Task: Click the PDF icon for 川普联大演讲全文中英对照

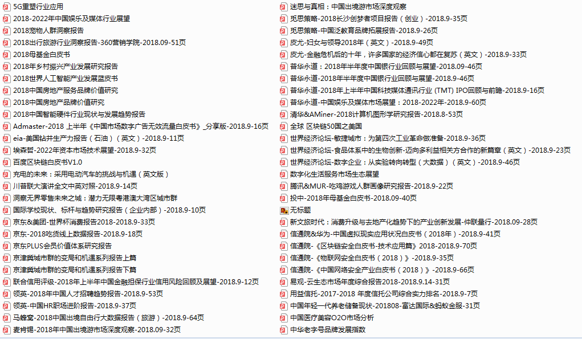Action: [6, 186]
